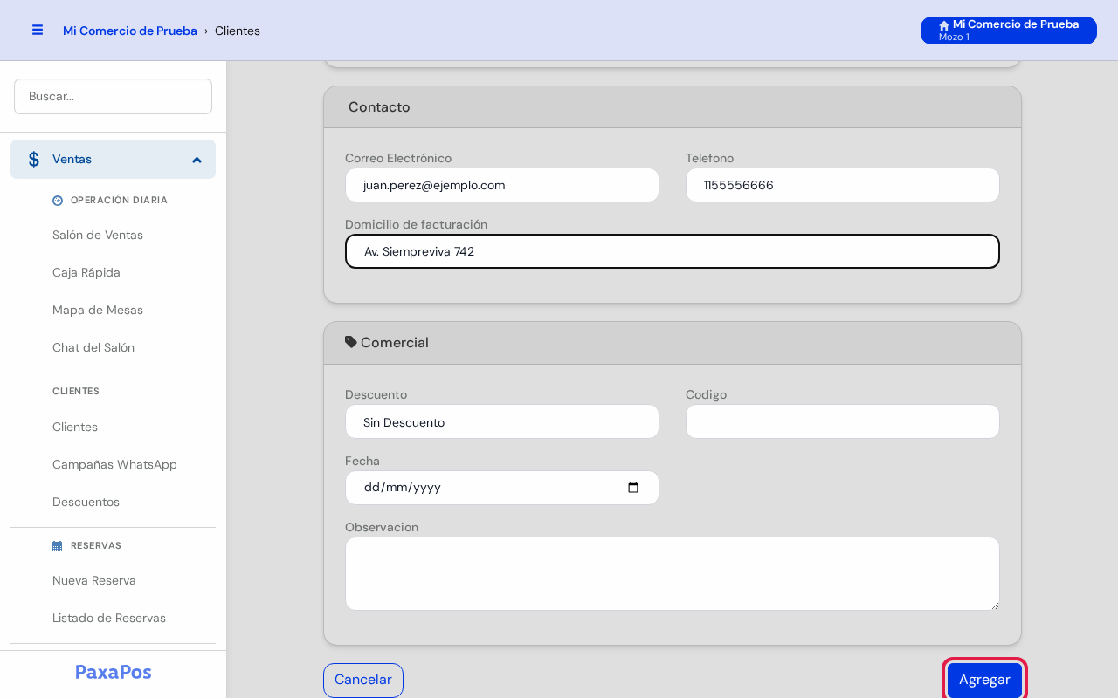The image size is (1118, 698).
Task: Open Mi Comercio de Prueba selector
Action: click(x=1009, y=31)
